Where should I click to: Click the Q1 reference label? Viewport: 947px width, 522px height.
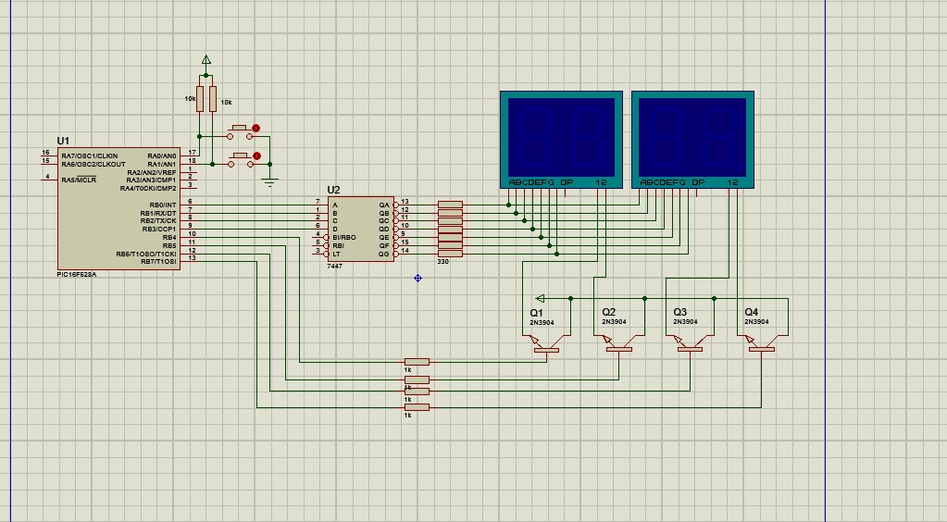536,313
